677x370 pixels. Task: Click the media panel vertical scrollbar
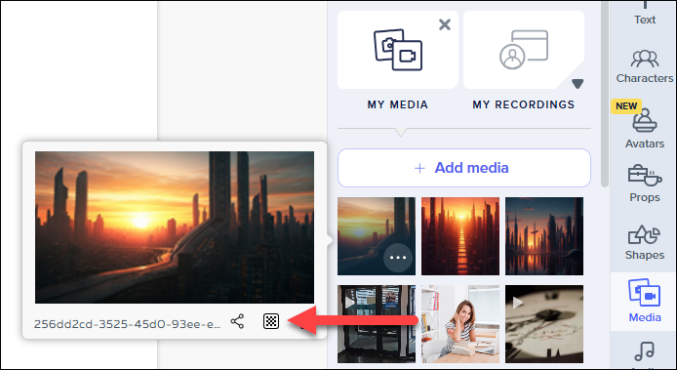(605, 95)
